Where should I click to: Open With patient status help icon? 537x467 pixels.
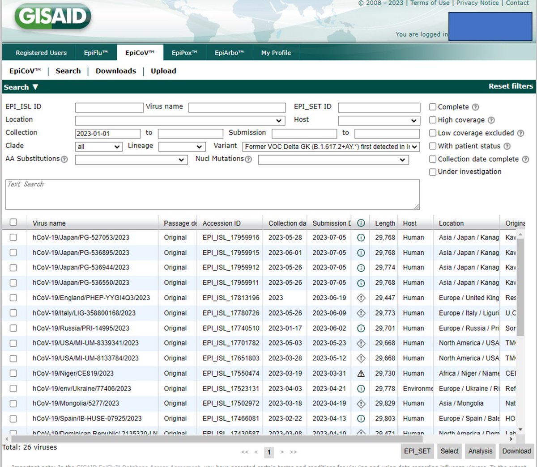point(507,146)
